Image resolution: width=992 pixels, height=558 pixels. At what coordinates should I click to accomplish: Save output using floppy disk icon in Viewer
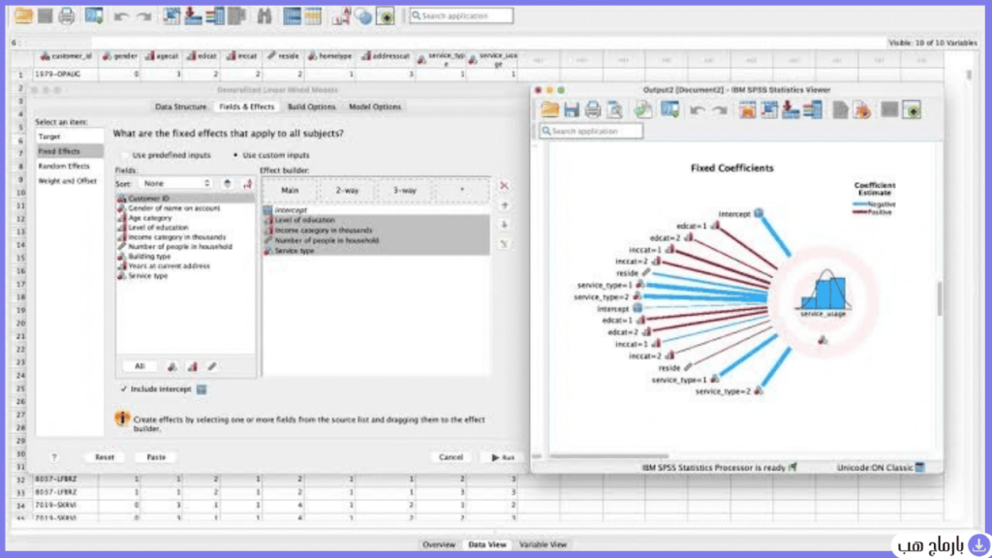[x=572, y=109]
